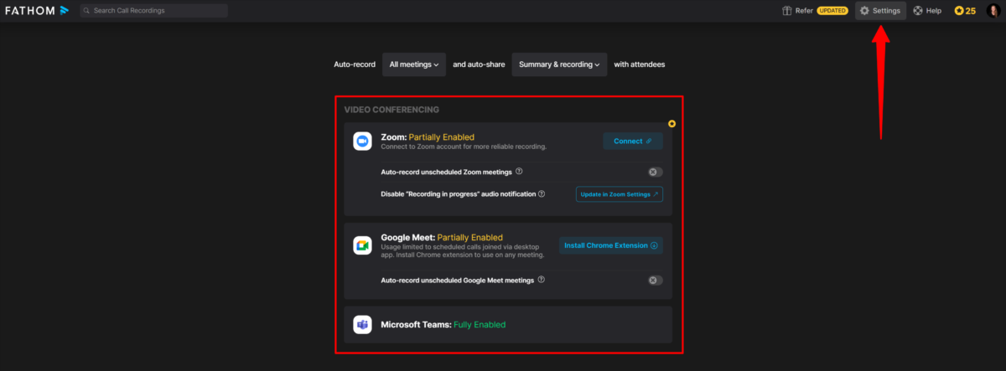Toggle auto-record unscheduled Zoom meetings

point(655,172)
